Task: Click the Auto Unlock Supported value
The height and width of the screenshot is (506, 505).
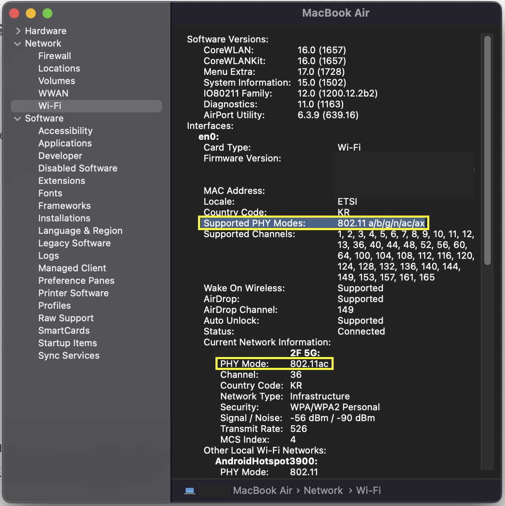Action: (x=360, y=320)
